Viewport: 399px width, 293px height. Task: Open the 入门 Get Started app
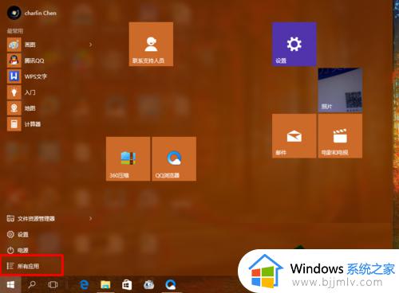[22, 92]
